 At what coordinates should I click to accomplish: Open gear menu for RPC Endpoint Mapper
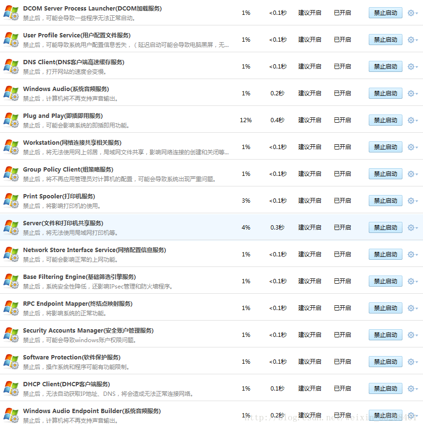pos(412,308)
